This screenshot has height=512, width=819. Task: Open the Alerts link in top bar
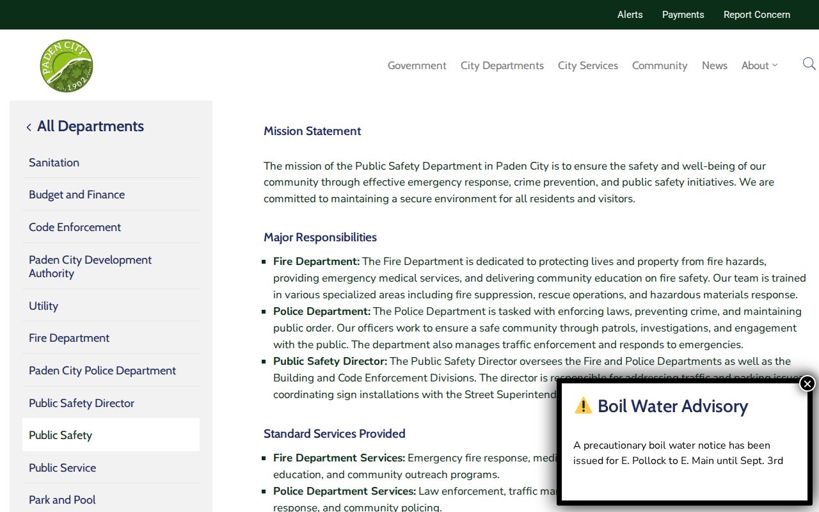(630, 15)
